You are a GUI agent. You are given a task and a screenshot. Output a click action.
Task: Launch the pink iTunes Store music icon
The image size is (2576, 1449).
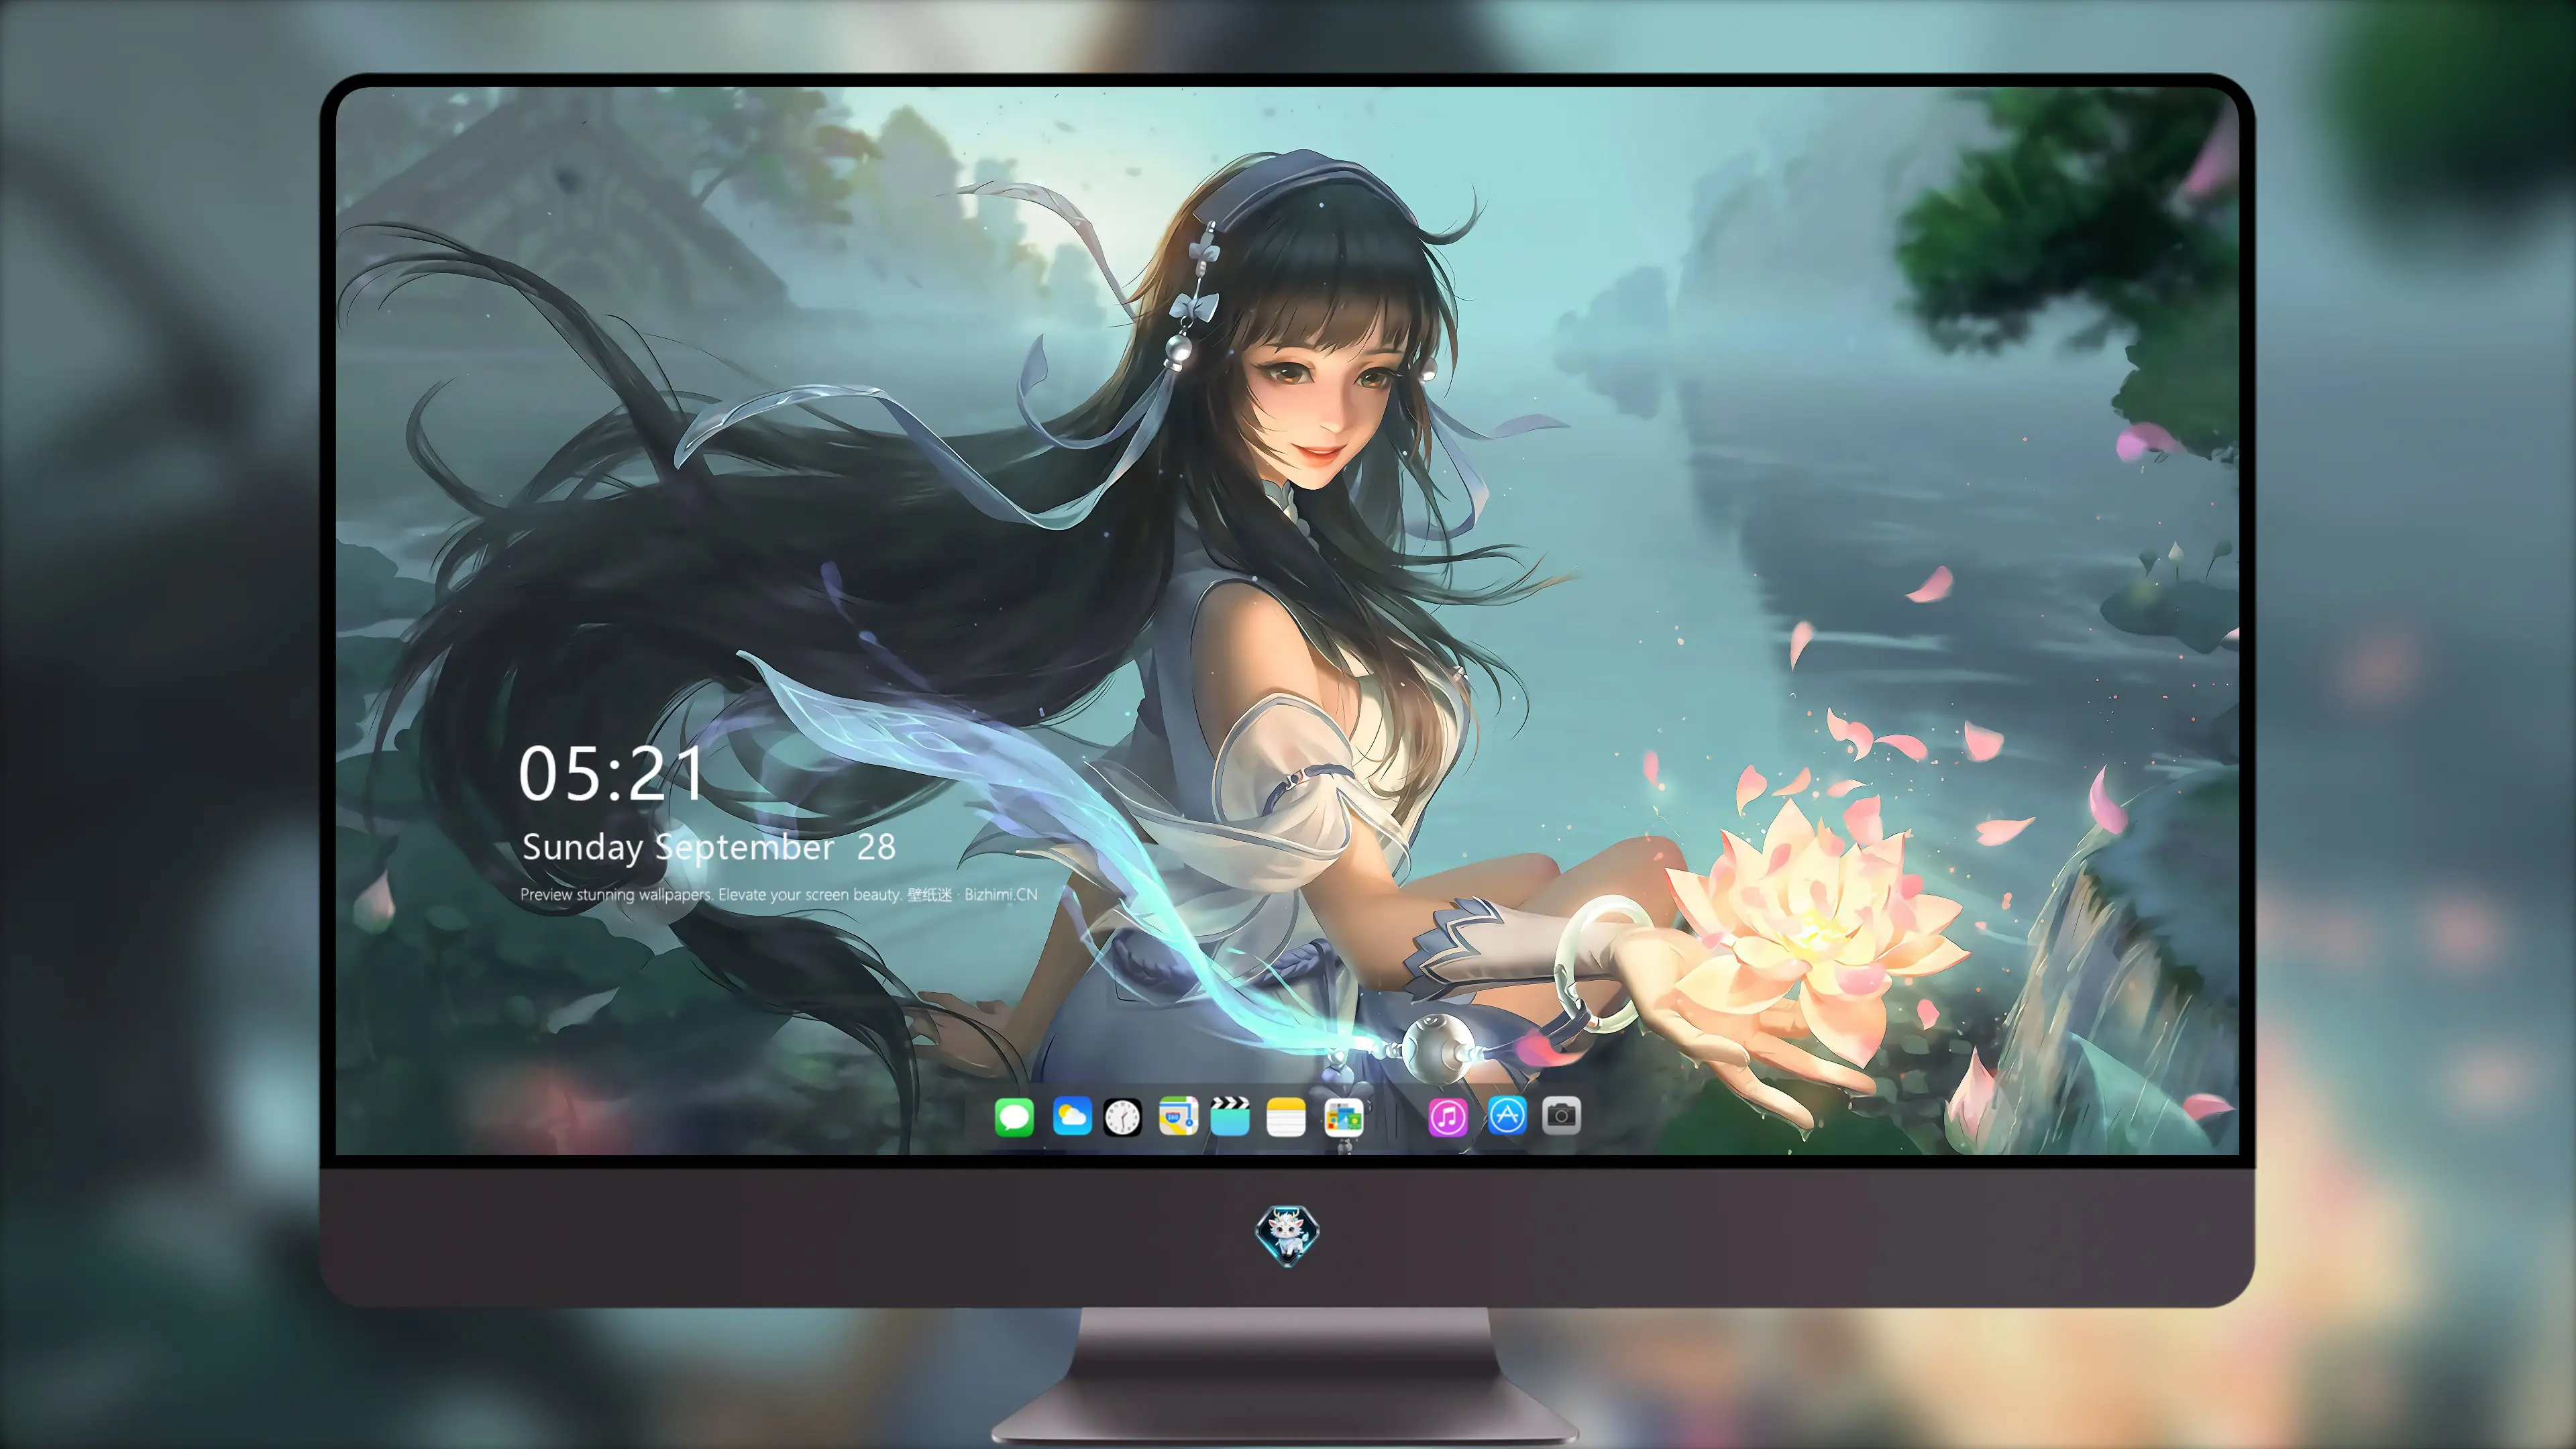point(1448,1117)
